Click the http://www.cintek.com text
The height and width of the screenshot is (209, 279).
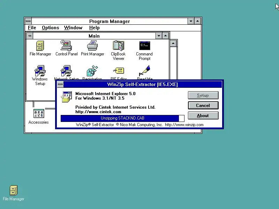coord(98,112)
